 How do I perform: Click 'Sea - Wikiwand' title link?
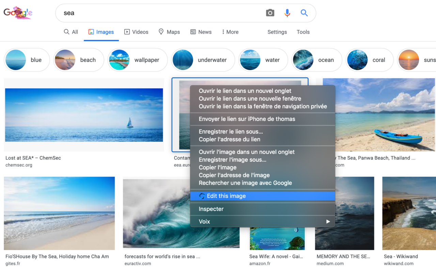401,256
